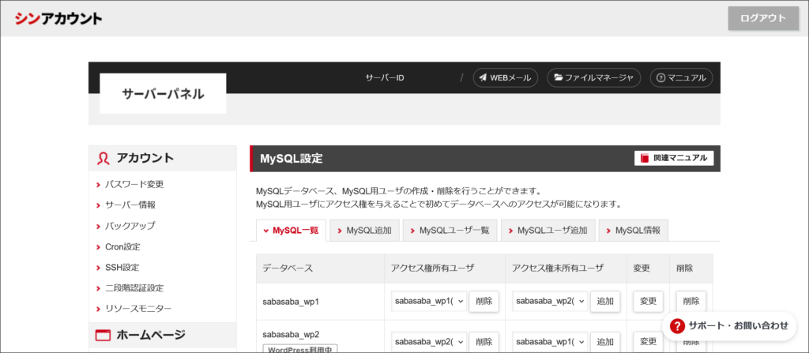Click 削除 beside sabasaba_wp1 owner user dropdown
This screenshot has width=809, height=353.
484,302
